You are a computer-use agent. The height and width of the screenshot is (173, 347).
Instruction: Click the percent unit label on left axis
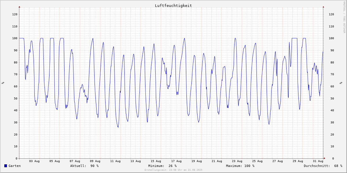pyautogui.click(x=3, y=83)
